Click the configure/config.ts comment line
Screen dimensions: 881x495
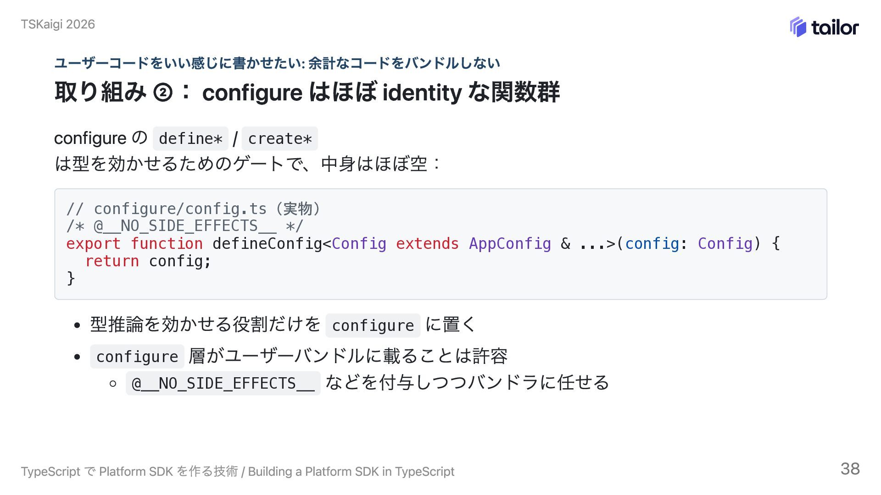[x=193, y=209]
